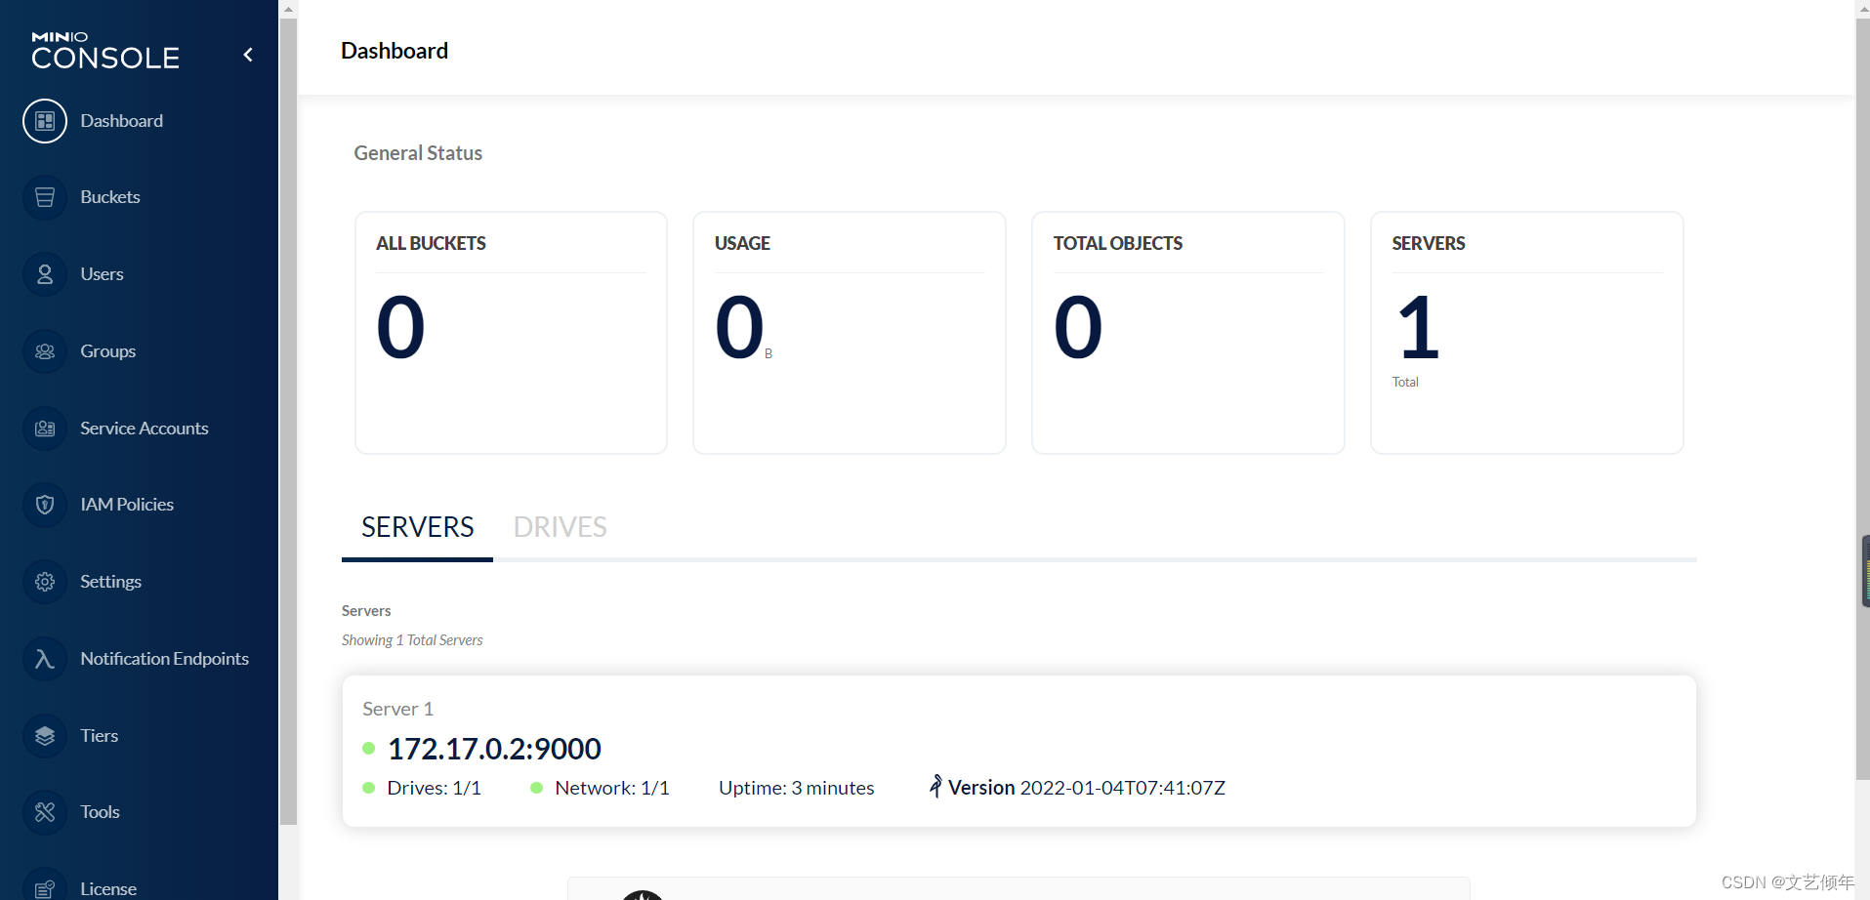Screen dimensions: 1870x900
Task: Click the green dot next to Drives
Action: (x=369, y=788)
